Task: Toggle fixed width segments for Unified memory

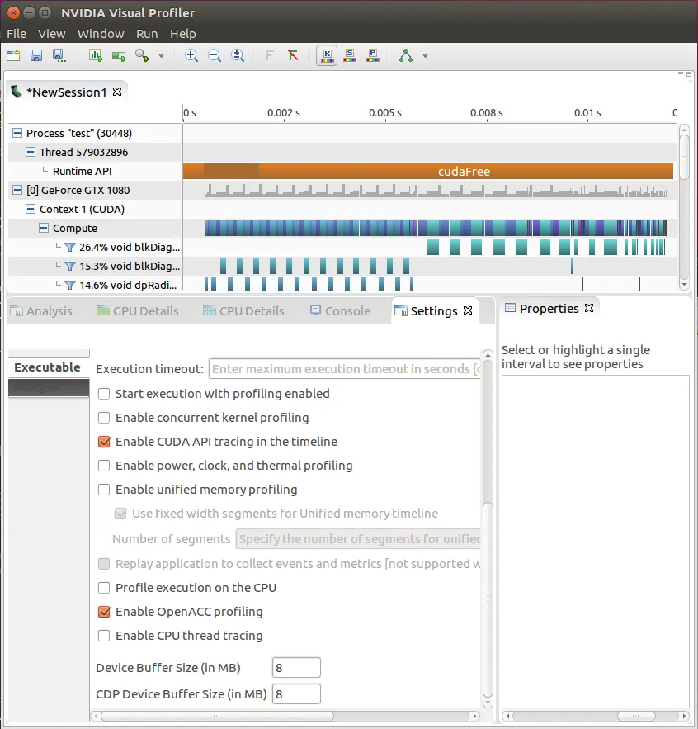Action: (120, 514)
